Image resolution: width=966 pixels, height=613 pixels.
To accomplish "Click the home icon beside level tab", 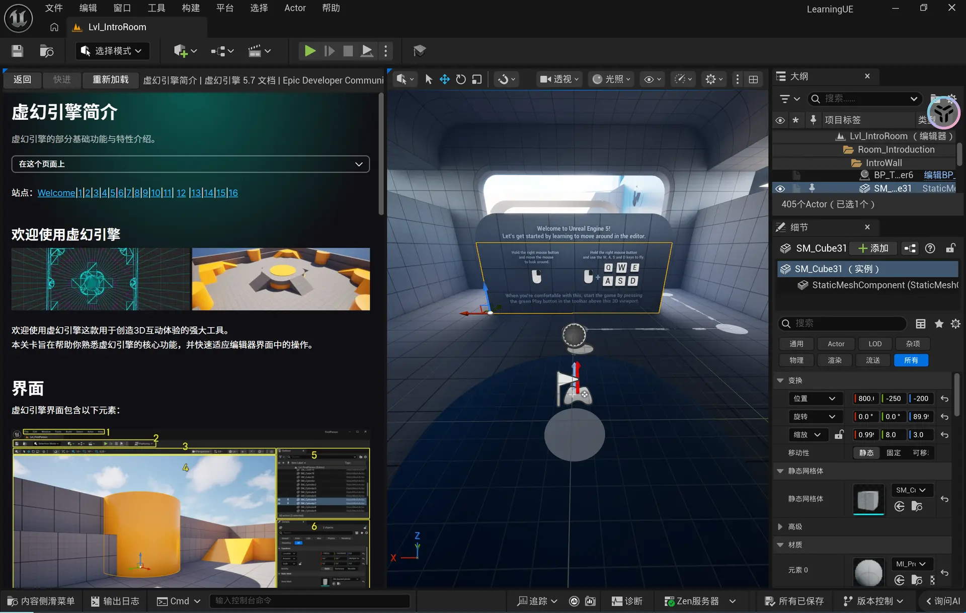I will click(54, 27).
